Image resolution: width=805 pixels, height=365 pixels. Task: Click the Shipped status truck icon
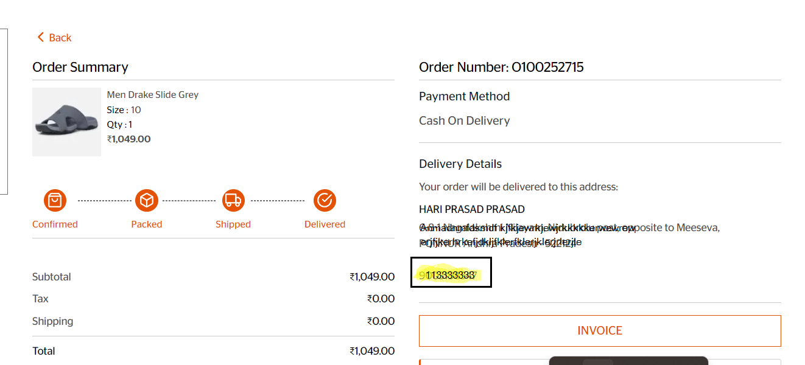click(x=233, y=200)
